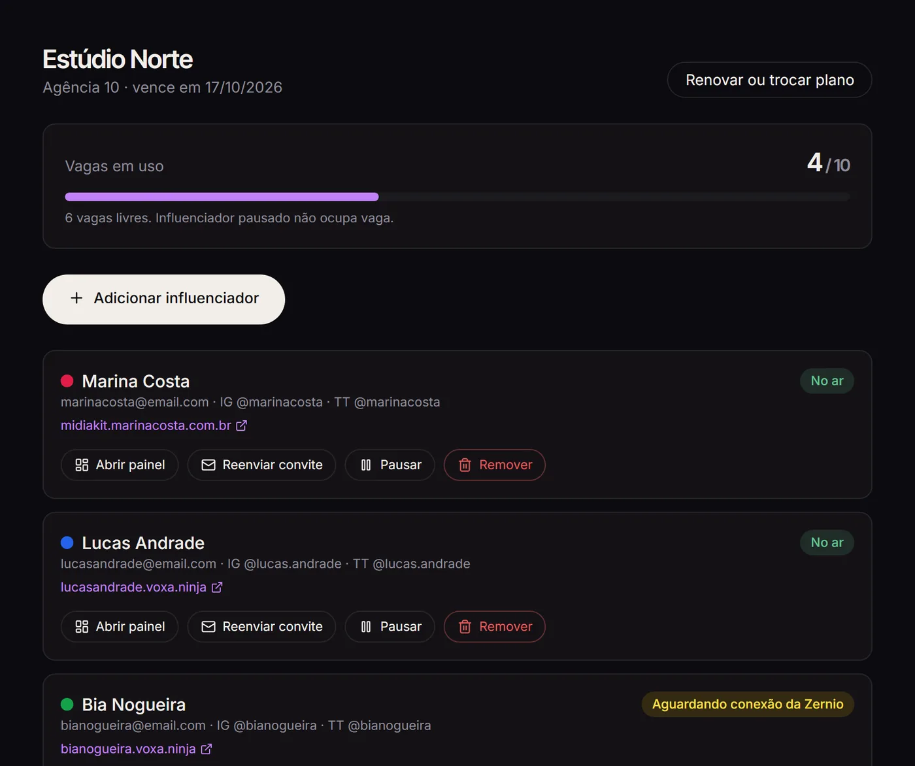Remove Marina Costa from the agency
The image size is (915, 766).
[x=495, y=465]
